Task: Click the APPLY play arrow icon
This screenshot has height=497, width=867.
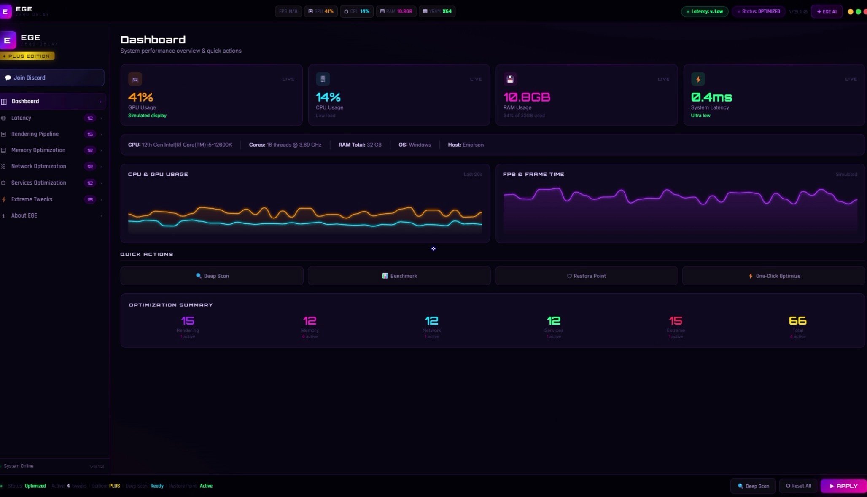Action: (x=832, y=486)
